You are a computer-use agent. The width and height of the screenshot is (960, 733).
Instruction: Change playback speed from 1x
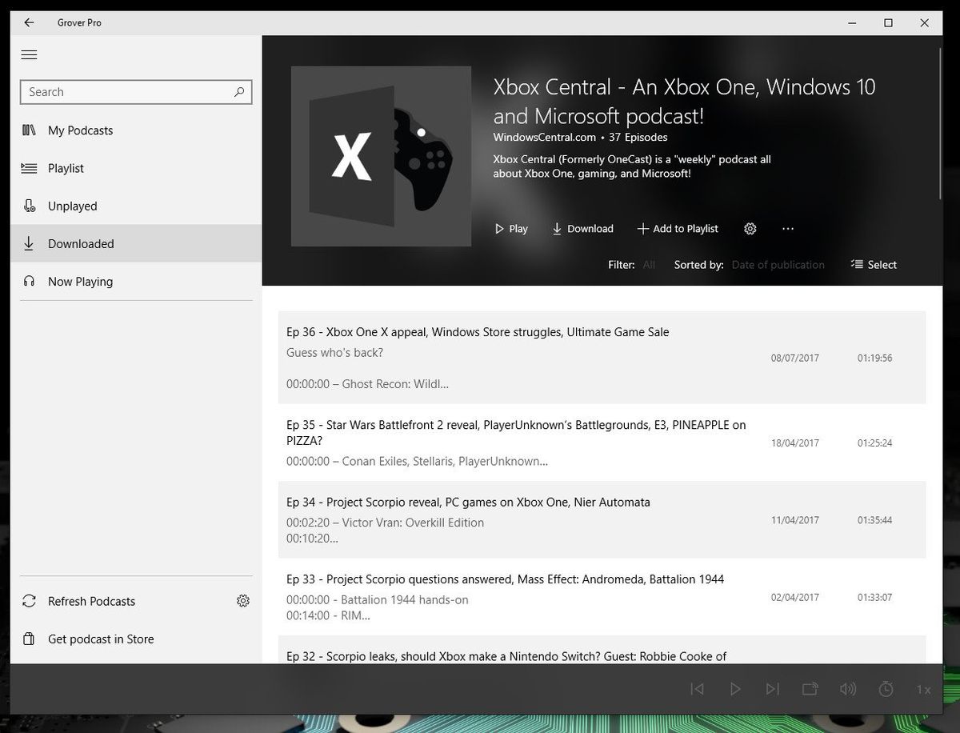coord(922,688)
